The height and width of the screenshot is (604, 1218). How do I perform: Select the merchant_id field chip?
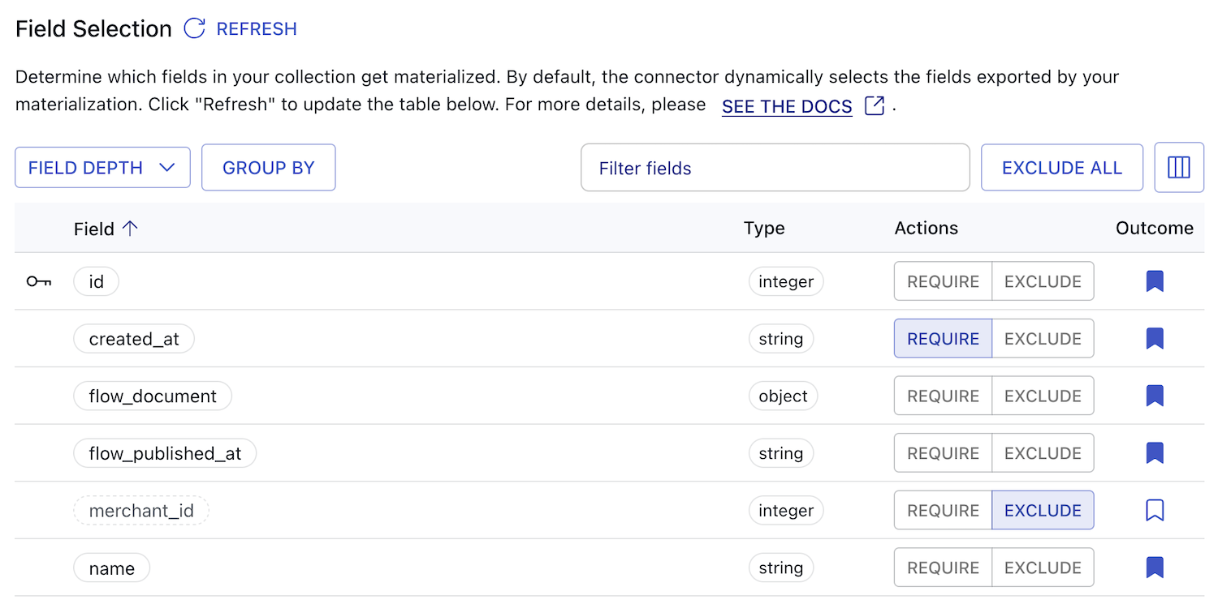click(x=140, y=510)
